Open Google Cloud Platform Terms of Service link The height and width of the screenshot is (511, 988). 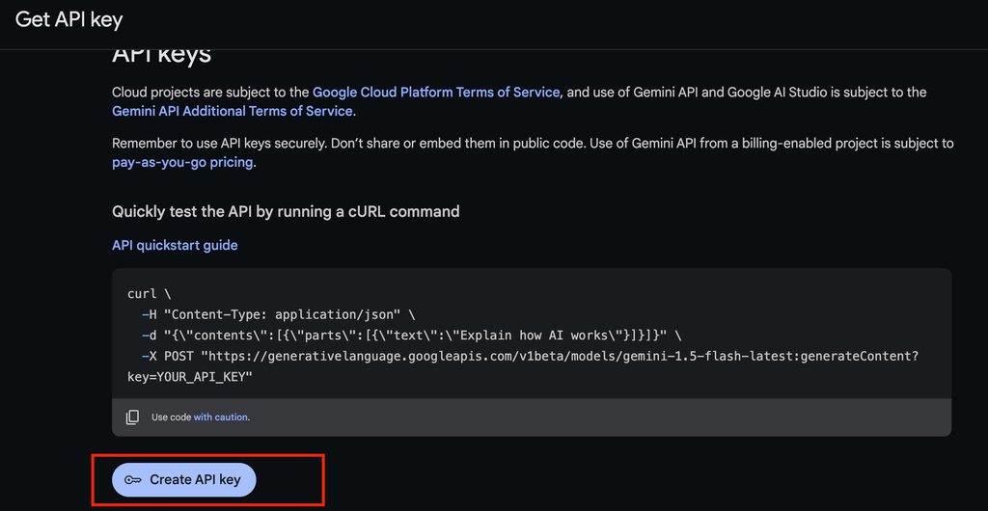[436, 93]
